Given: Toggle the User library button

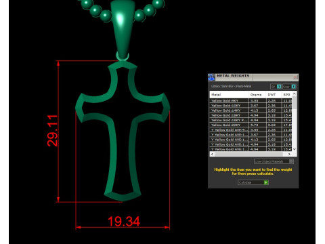Looking at the screenshot, I should tap(289, 87).
